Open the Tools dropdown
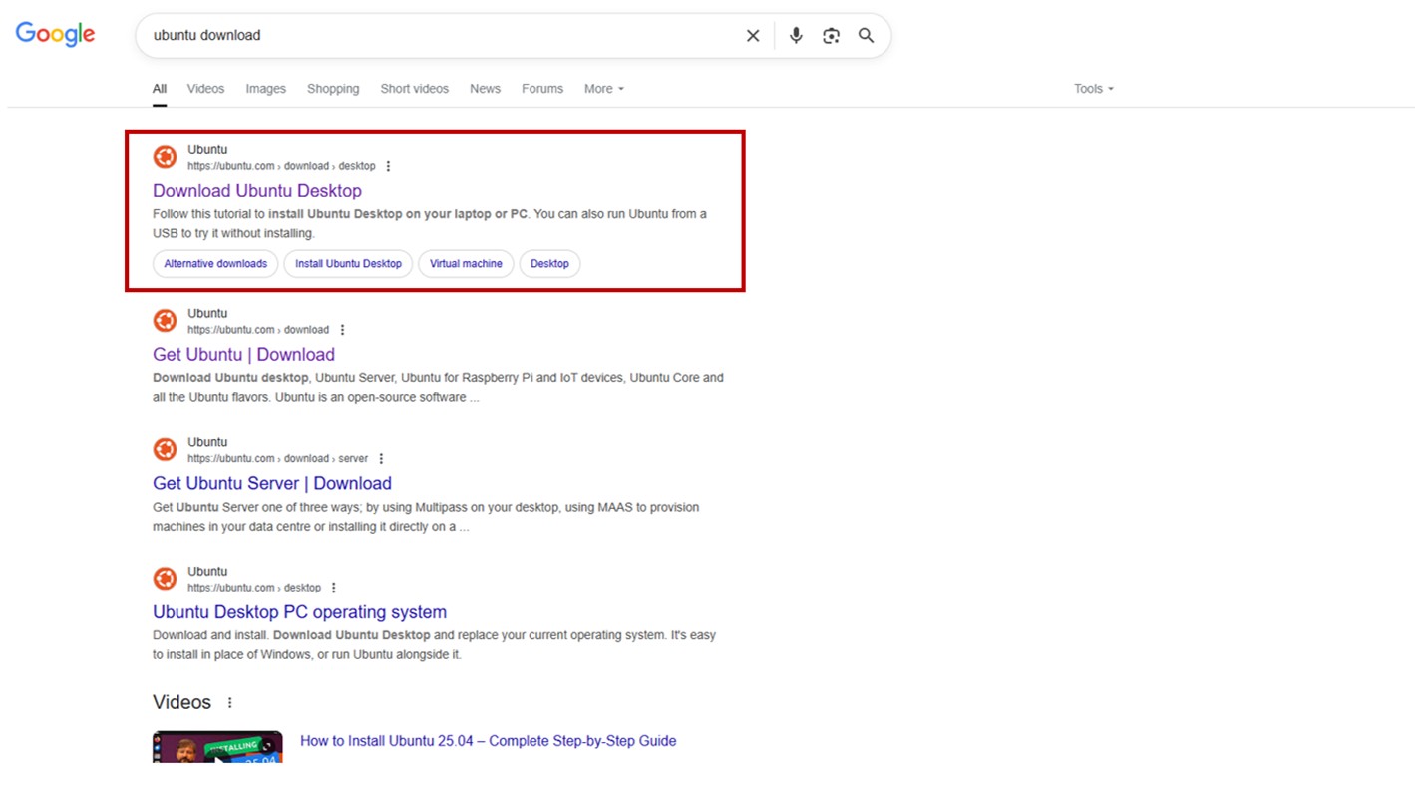This screenshot has width=1415, height=789. 1093,89
